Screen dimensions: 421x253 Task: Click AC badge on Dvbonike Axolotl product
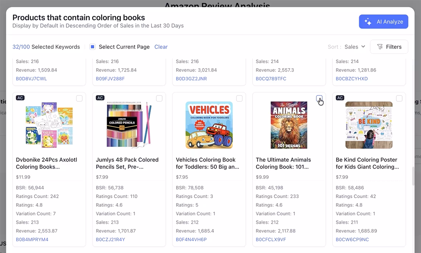[x=20, y=98]
